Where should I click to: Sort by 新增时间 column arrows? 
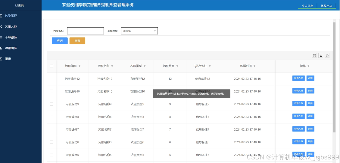tap(254, 66)
